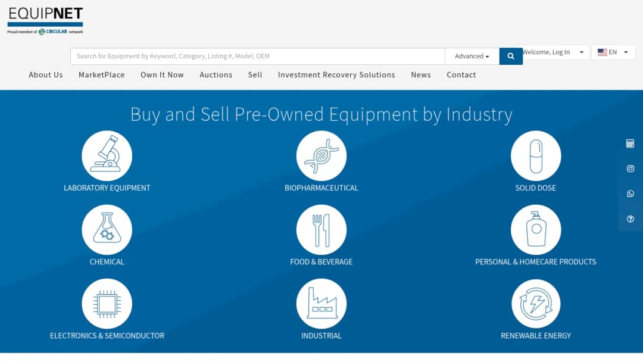Click the Personal & Homecare bottle icon
This screenshot has height=362, width=643.
(536, 230)
